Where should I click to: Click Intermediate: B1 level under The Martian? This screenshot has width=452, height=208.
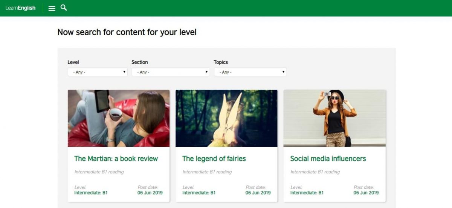point(91,193)
